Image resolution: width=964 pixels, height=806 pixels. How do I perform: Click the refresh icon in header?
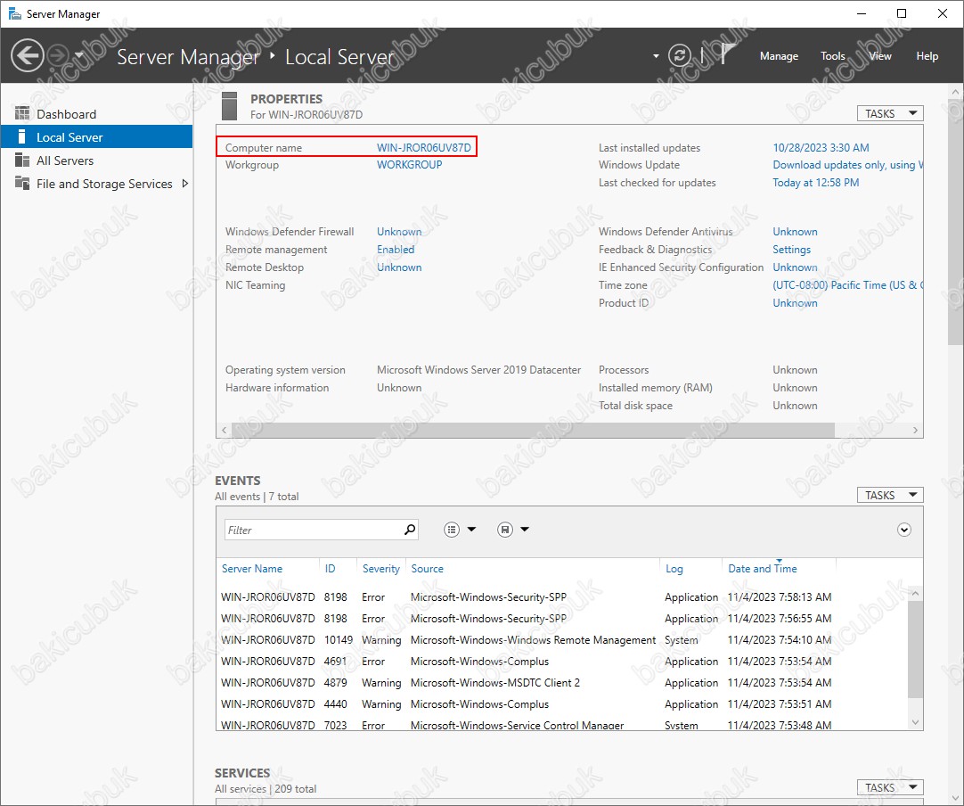[x=680, y=56]
